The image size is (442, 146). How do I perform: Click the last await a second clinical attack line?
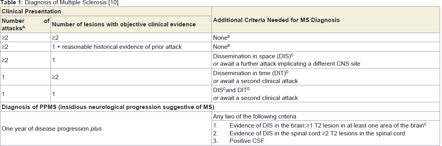tap(255, 98)
